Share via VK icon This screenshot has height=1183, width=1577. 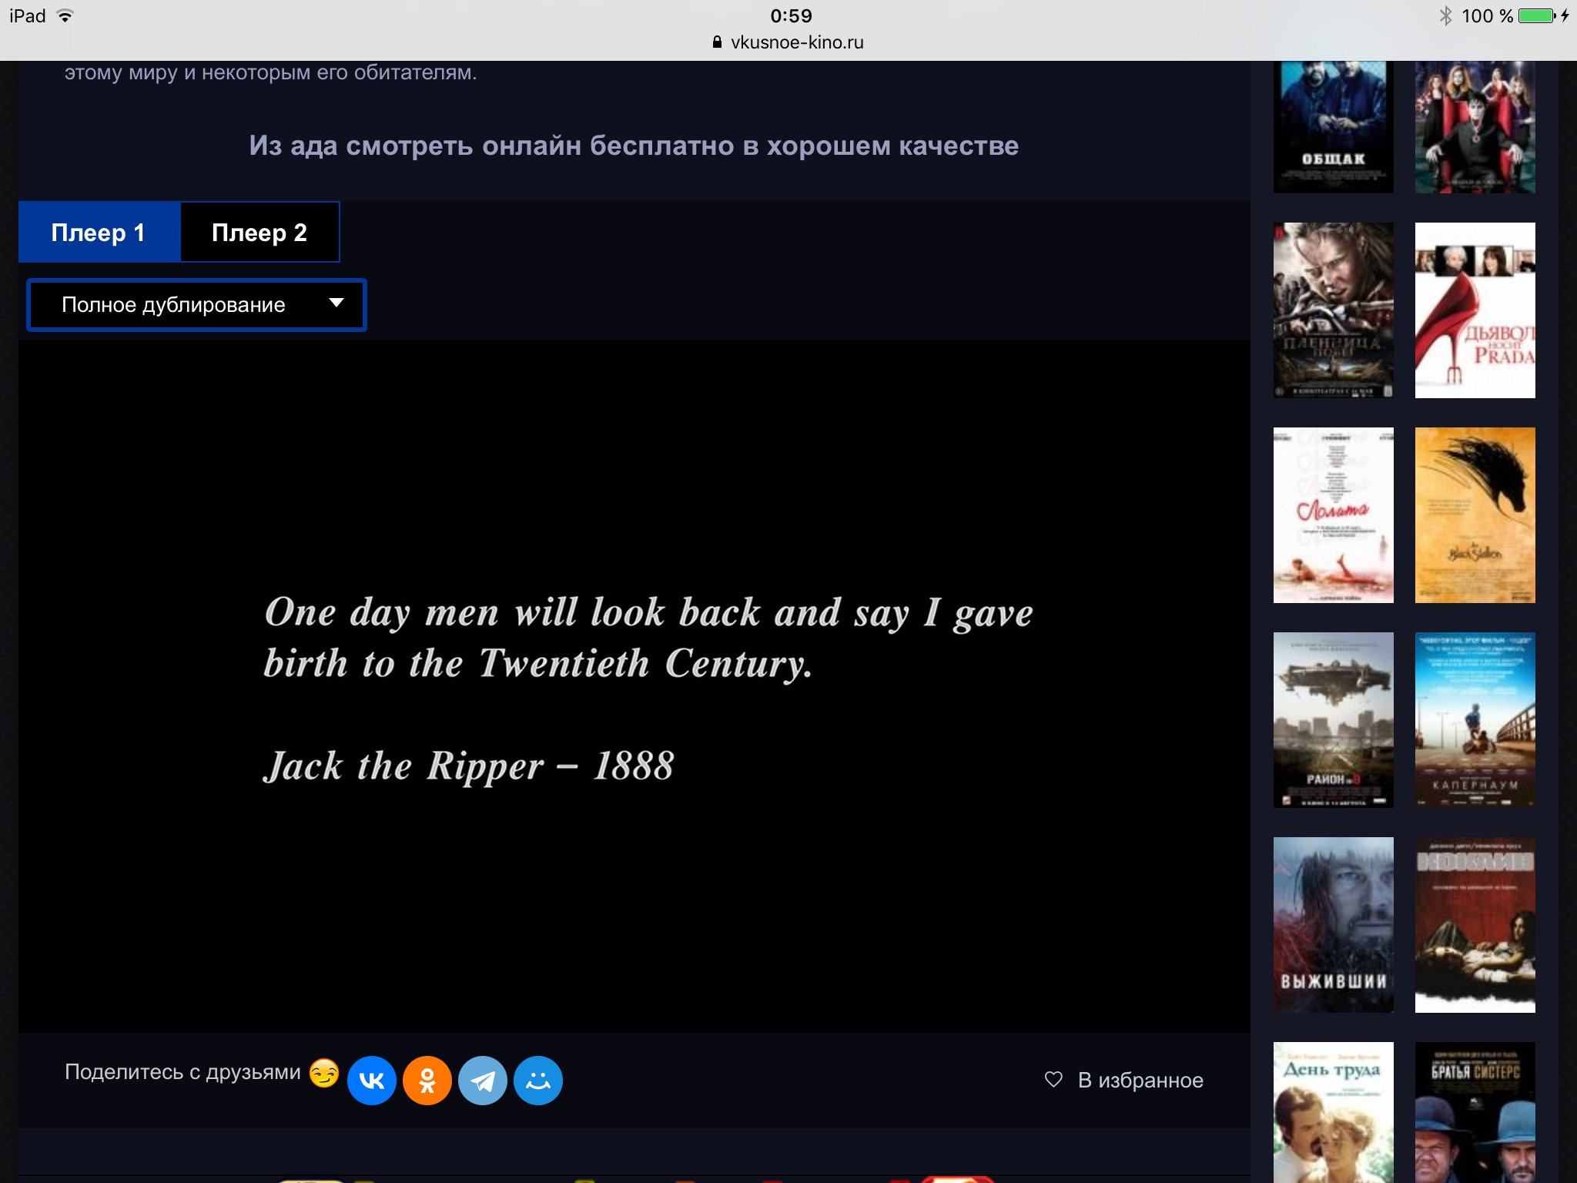(371, 1081)
